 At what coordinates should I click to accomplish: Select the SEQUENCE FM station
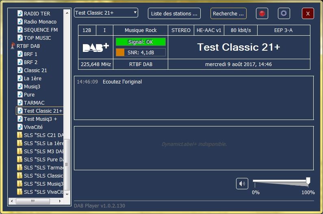(x=38, y=30)
